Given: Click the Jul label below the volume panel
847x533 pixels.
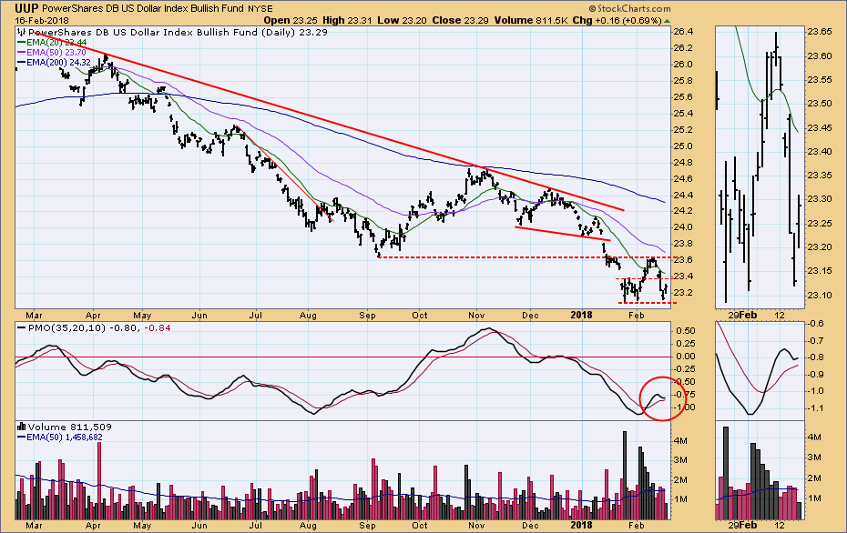Looking at the screenshot, I should [256, 525].
